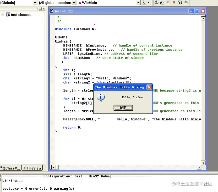Image resolution: width=218 pixels, height=192 pixels.
Task: Click the Go debug toolbar icon
Action: [x=180, y=3]
